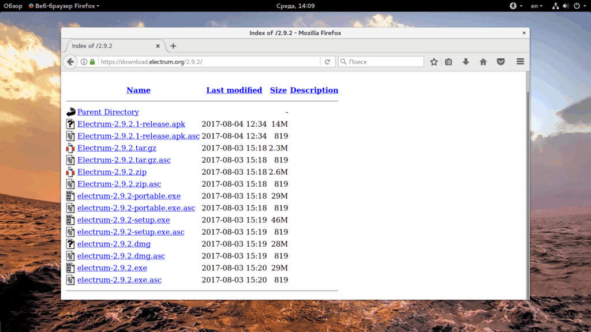591x332 pixels.
Task: Select the Index of /2.9.2 tab
Action: pyautogui.click(x=115, y=46)
